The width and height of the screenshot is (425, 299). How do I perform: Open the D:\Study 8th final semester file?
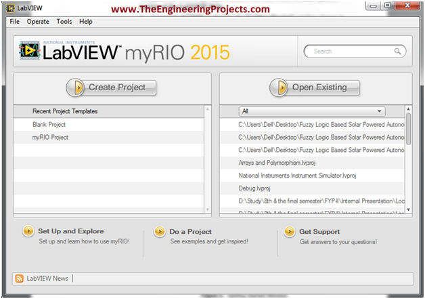[x=321, y=201]
